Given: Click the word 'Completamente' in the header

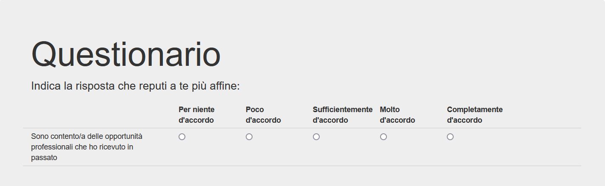Looking at the screenshot, I should [474, 110].
